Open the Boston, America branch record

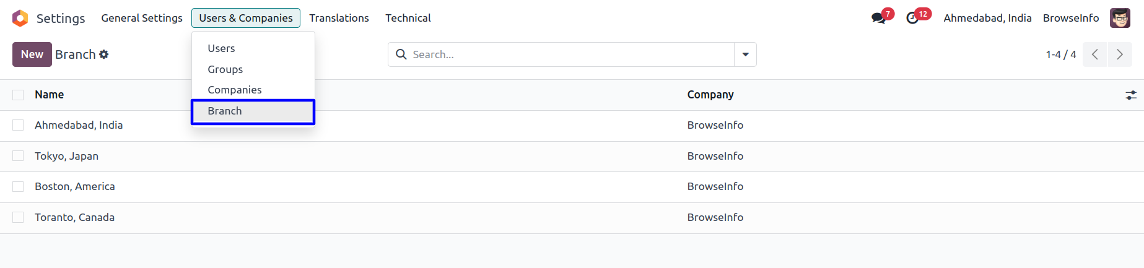[75, 186]
